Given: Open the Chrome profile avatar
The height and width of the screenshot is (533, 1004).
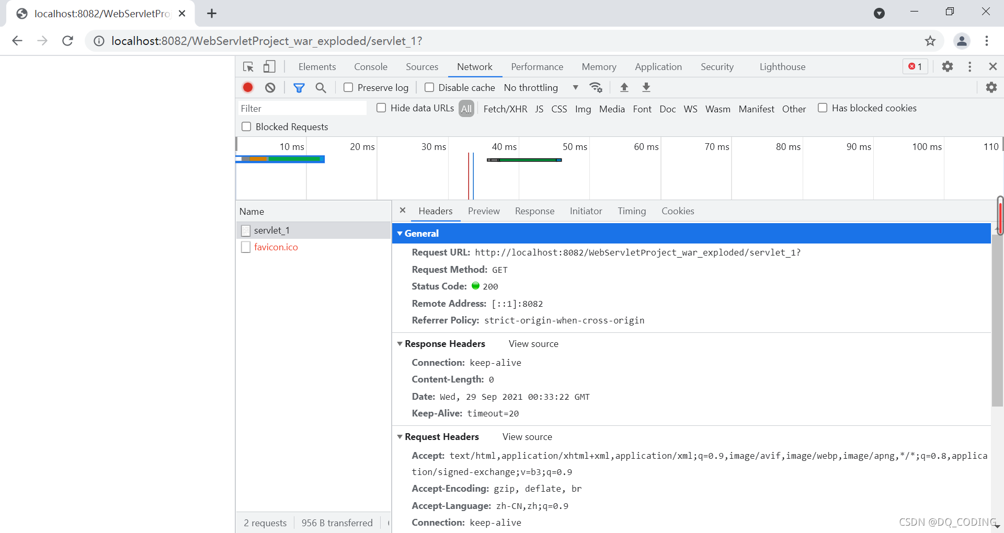Looking at the screenshot, I should [962, 41].
